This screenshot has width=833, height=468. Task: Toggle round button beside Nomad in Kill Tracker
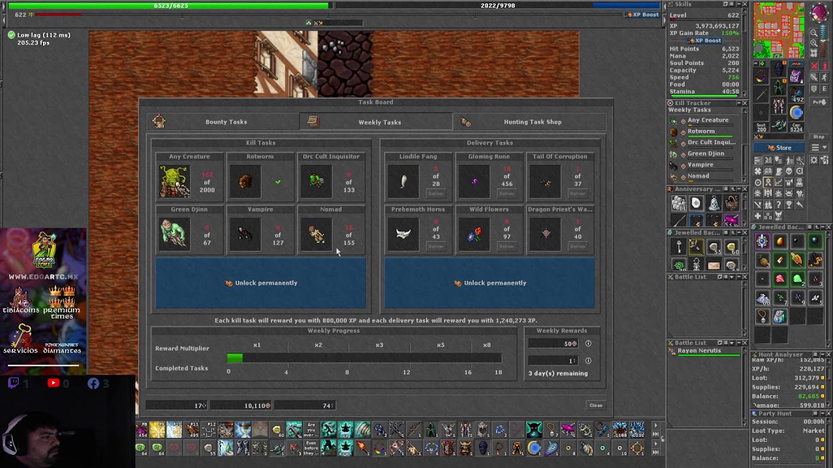(x=683, y=176)
